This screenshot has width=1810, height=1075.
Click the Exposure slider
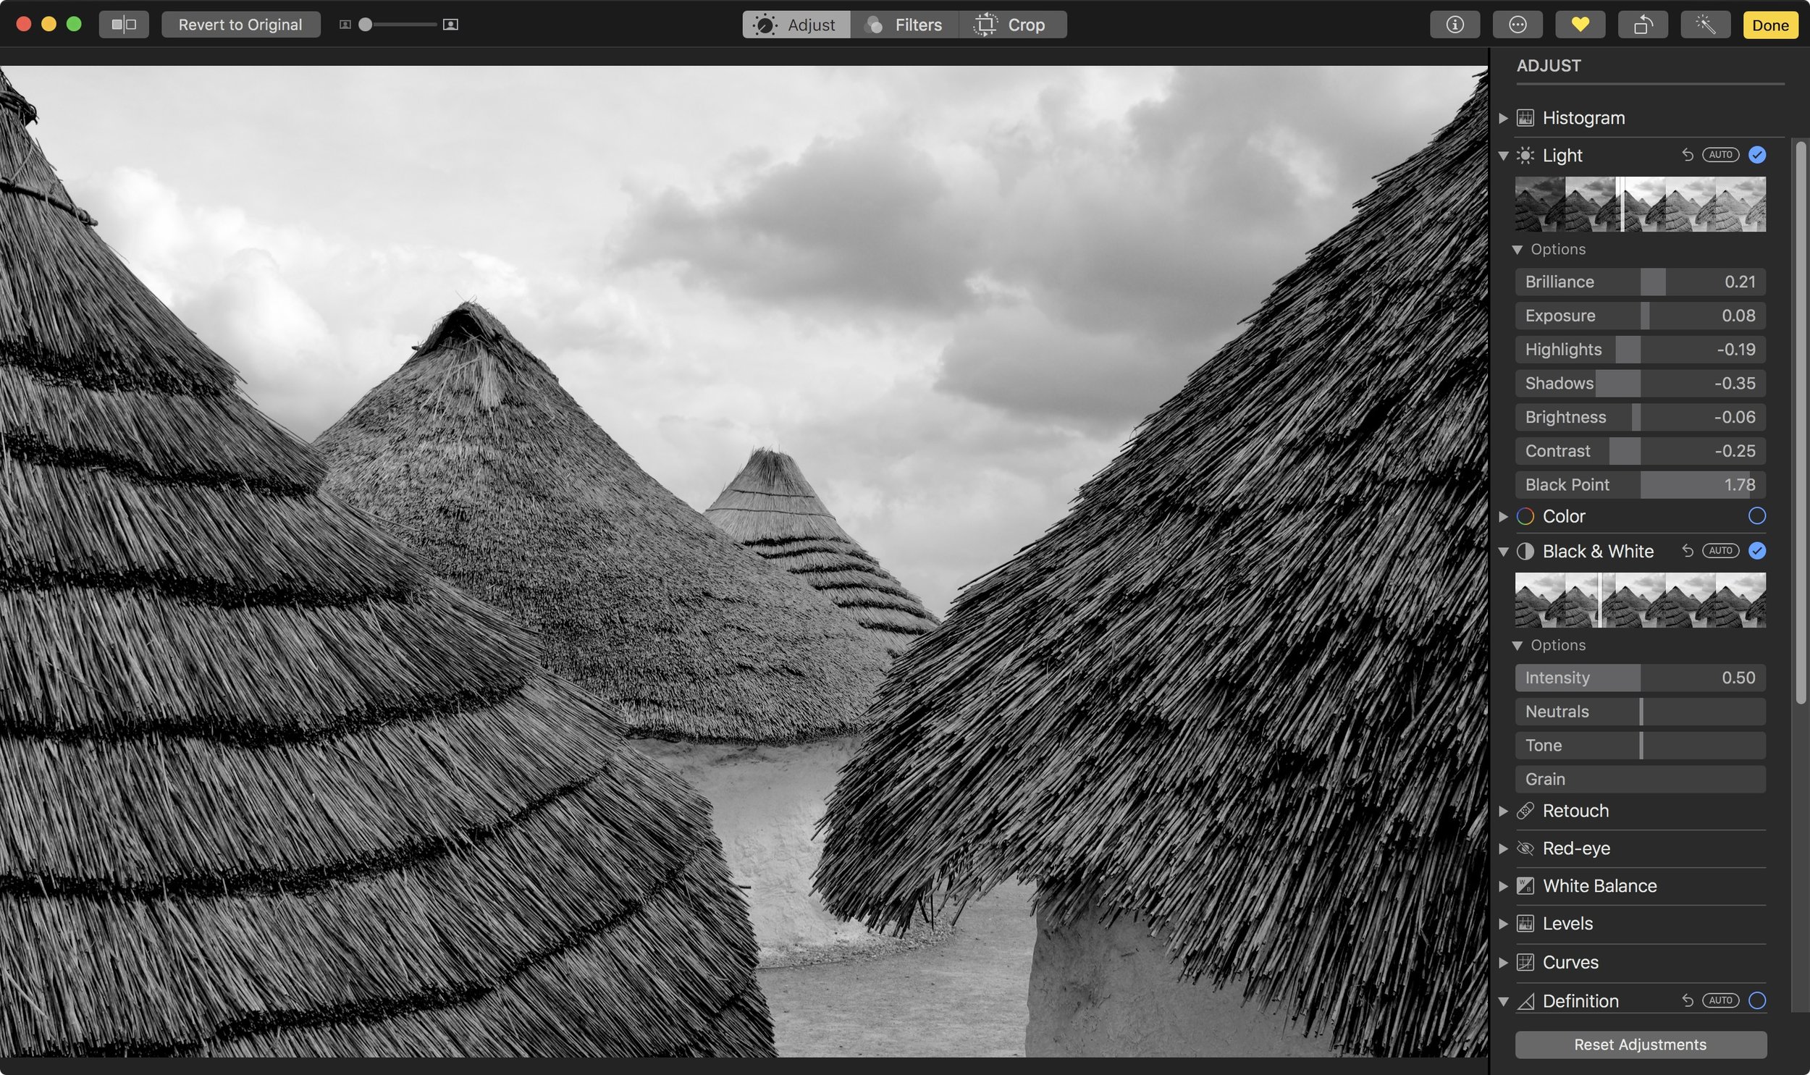[x=1641, y=316]
